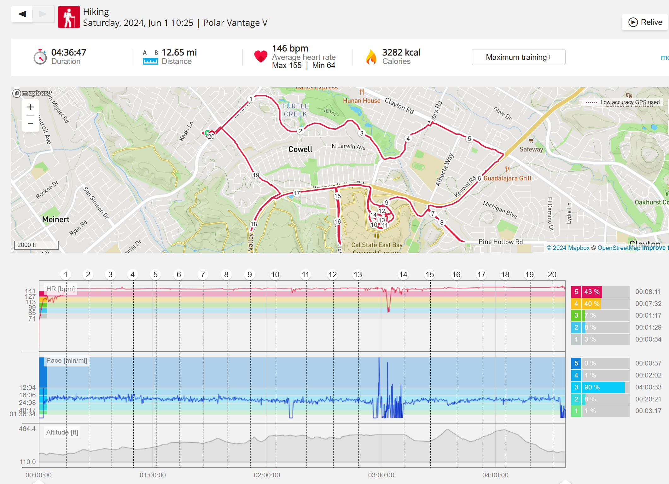Zoom out the map with minus

pos(30,124)
